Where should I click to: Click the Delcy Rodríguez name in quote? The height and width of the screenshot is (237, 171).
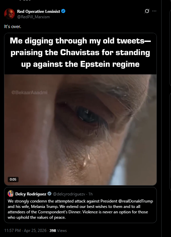(31, 194)
